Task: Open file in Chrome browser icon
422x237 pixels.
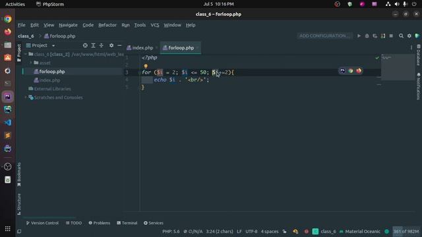Action: 350,71
